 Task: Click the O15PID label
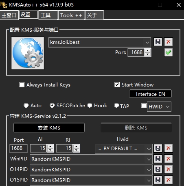coord(19,180)
